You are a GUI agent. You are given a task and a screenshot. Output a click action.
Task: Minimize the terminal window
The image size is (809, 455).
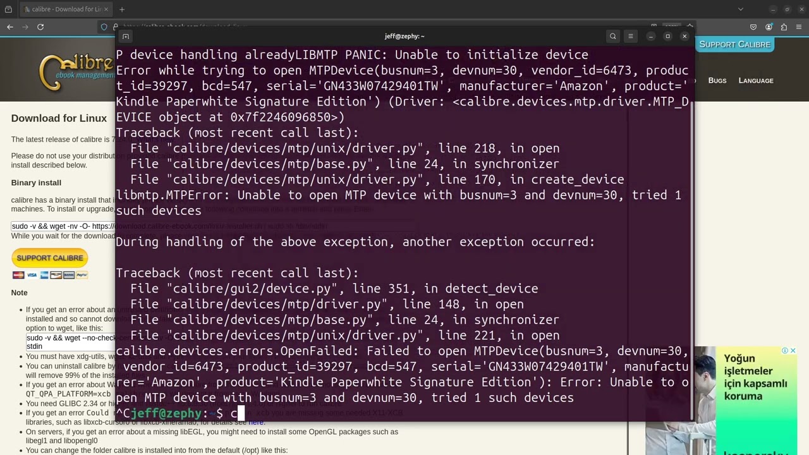coord(650,37)
